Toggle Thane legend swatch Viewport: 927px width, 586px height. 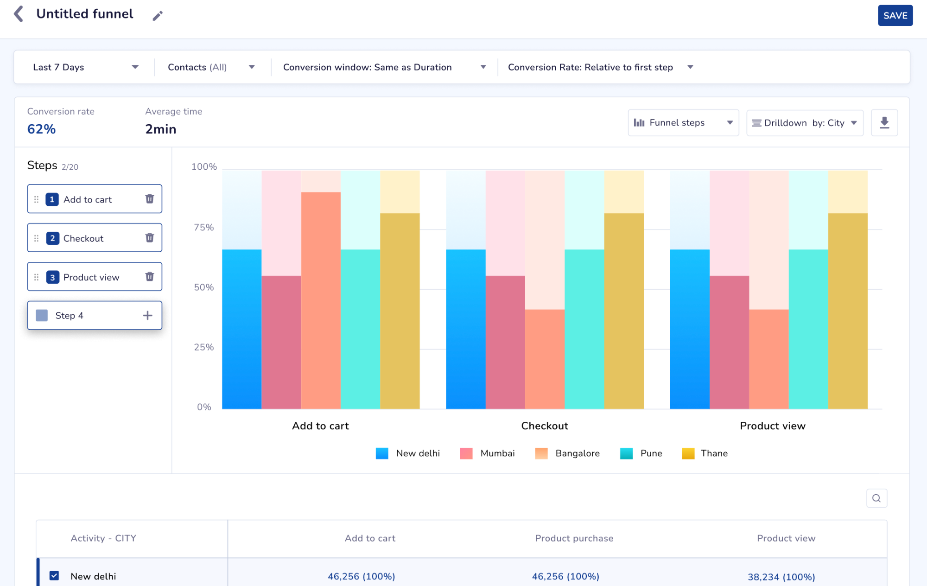[688, 453]
